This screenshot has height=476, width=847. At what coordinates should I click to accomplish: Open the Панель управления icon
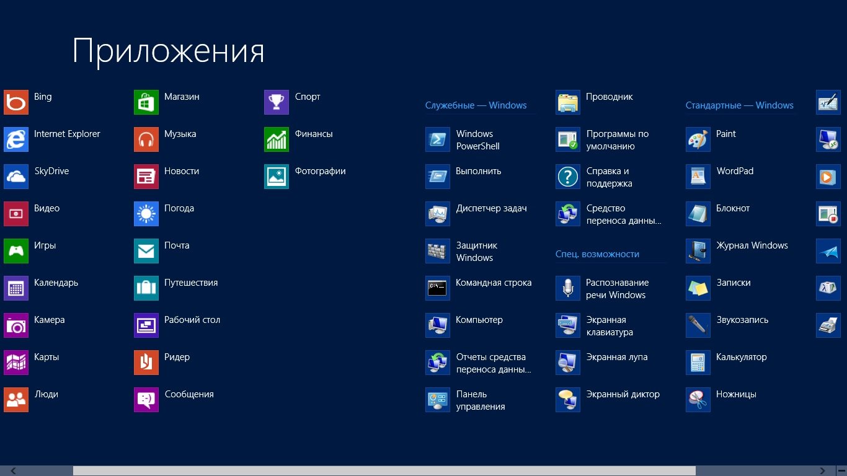(x=438, y=400)
